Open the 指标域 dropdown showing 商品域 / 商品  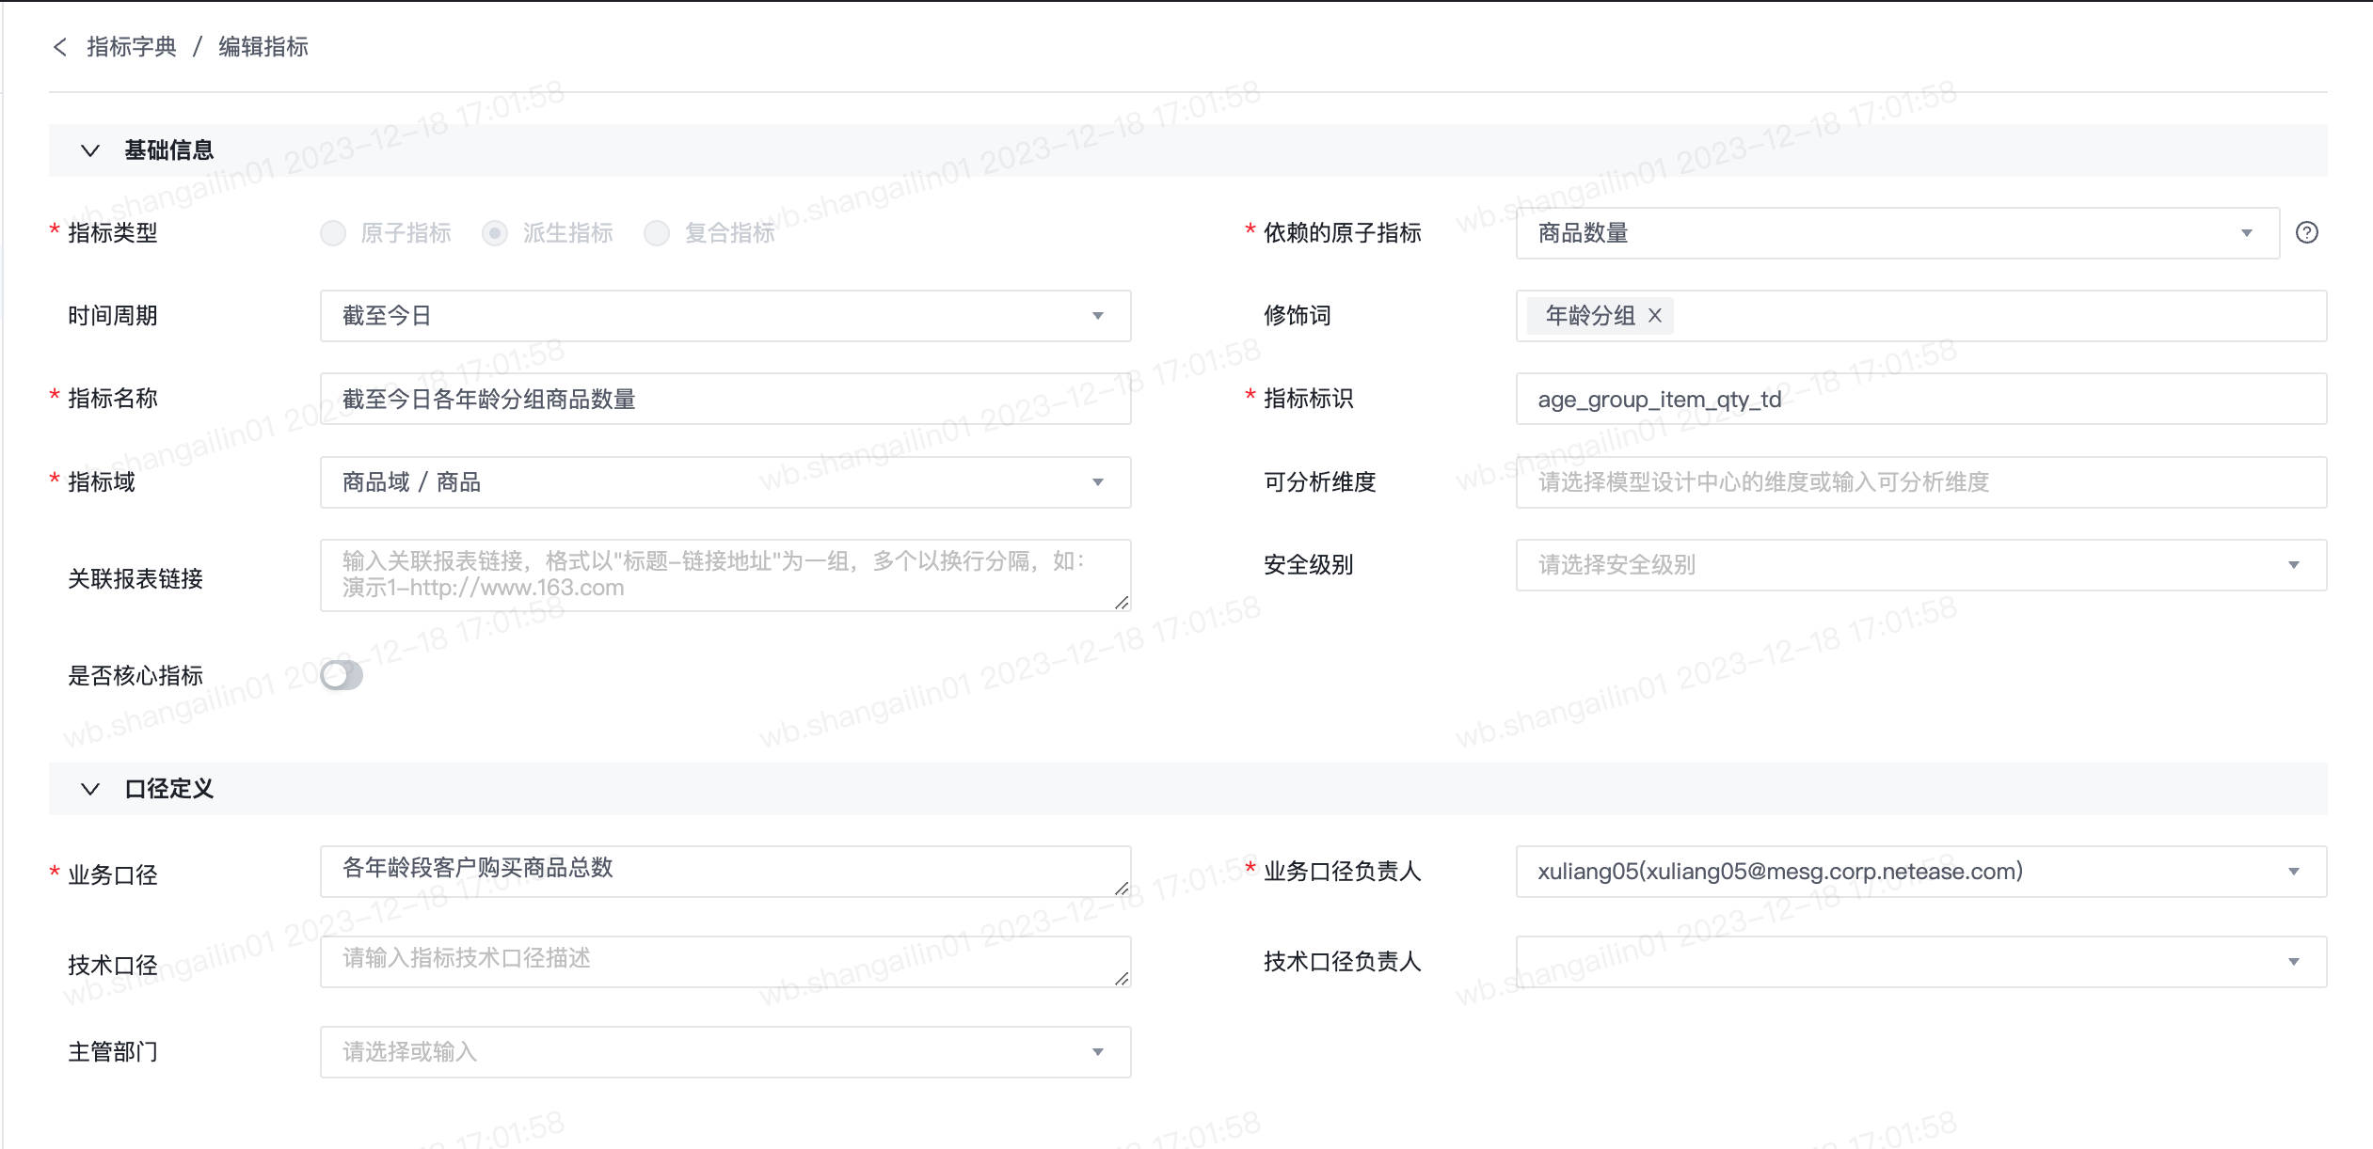click(x=725, y=482)
